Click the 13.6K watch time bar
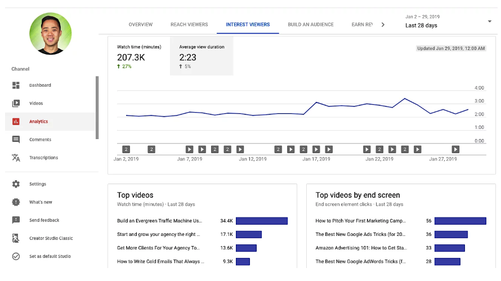 (x=246, y=248)
